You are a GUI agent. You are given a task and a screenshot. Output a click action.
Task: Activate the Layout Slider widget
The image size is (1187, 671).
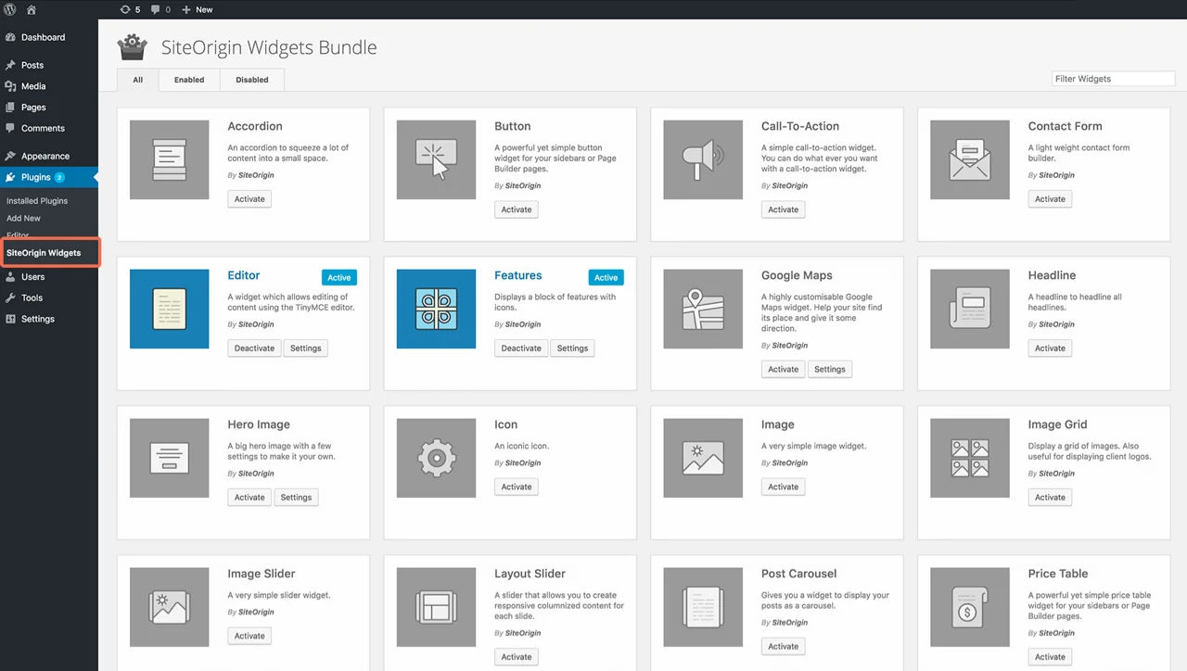click(x=517, y=657)
